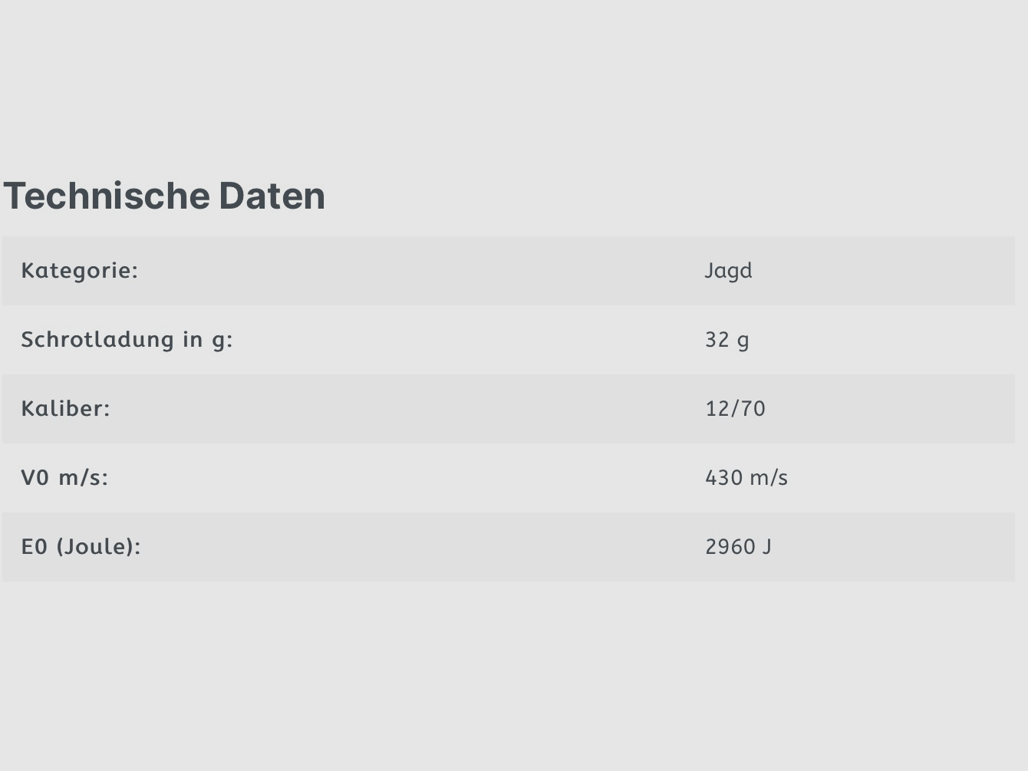Click the "Jagd" category value
This screenshot has height=771, width=1028.
pyautogui.click(x=728, y=271)
